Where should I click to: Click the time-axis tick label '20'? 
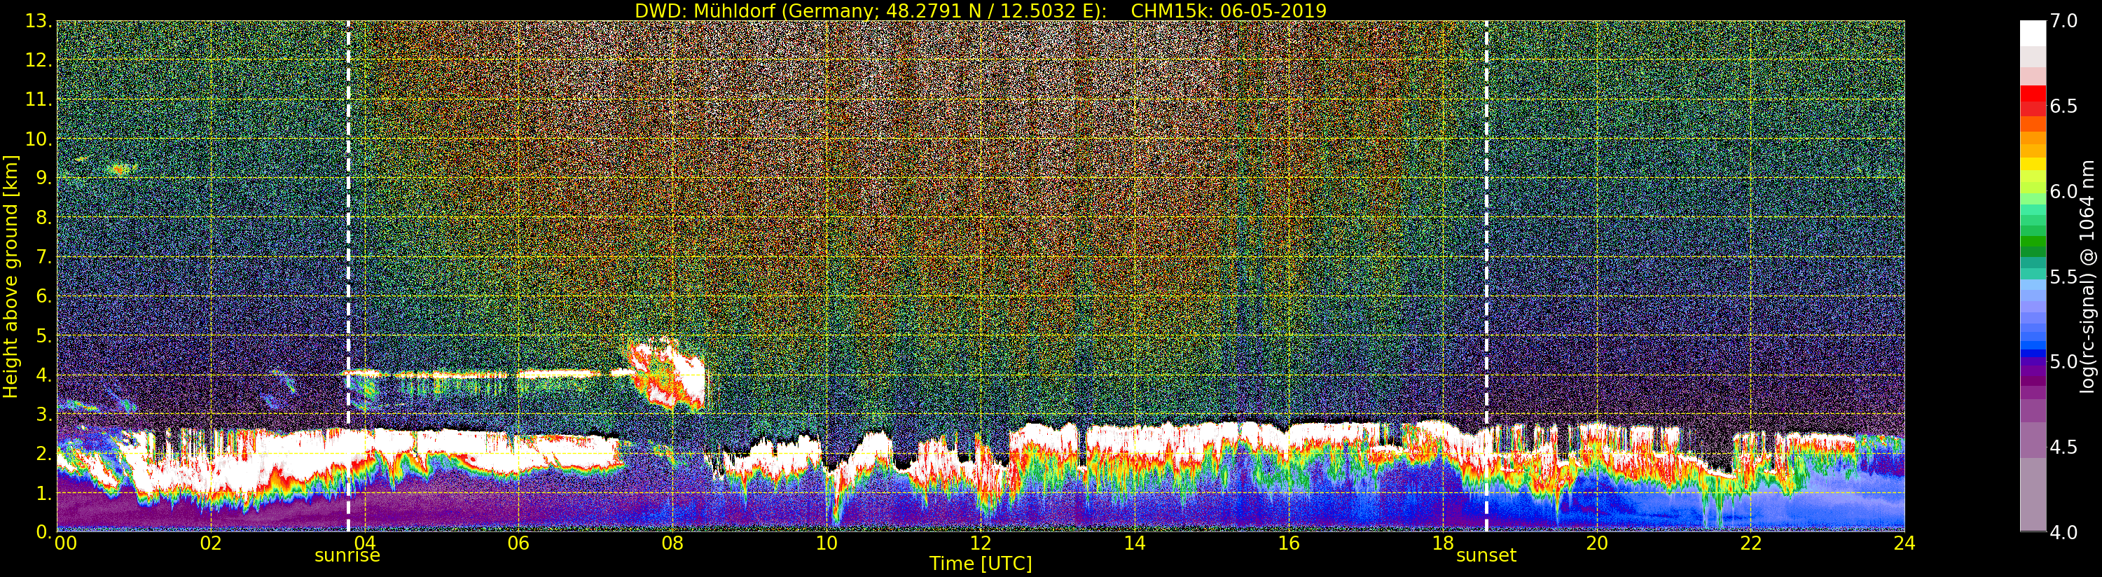coord(1597,543)
